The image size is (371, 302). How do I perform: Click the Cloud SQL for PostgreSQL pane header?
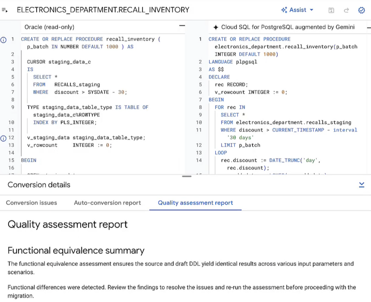288,27
